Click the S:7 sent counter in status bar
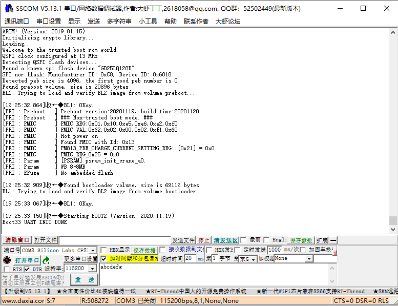The image size is (398, 306). pyautogui.click(x=62, y=301)
